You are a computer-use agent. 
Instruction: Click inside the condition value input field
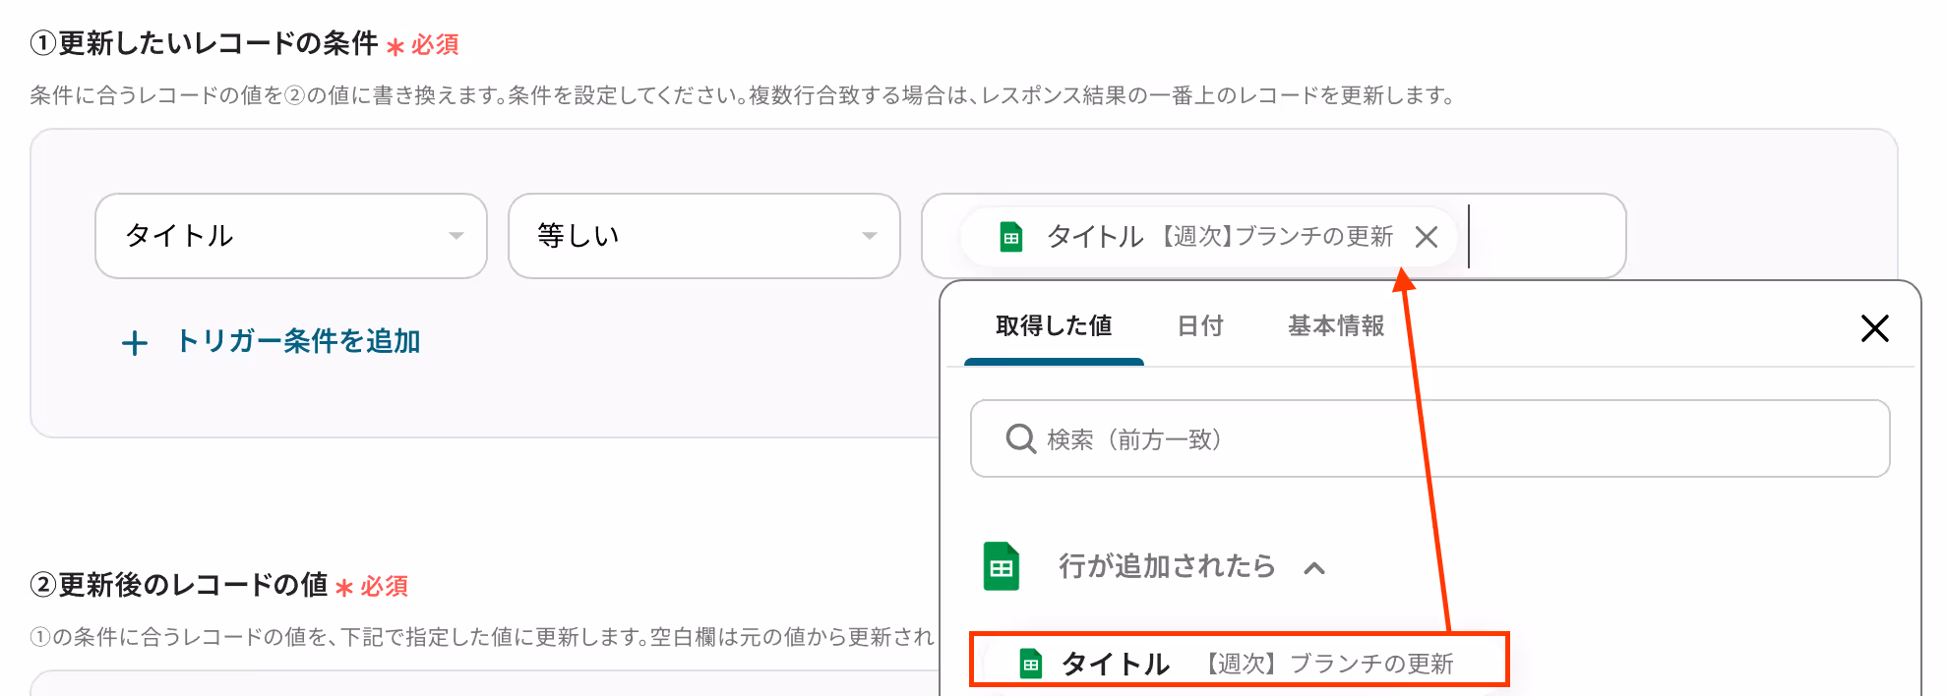coord(1273,236)
